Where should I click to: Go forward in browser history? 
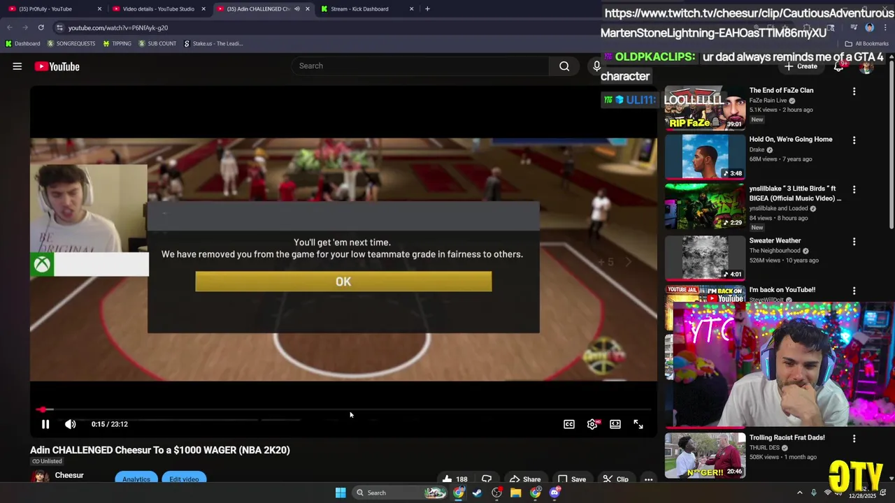click(25, 27)
